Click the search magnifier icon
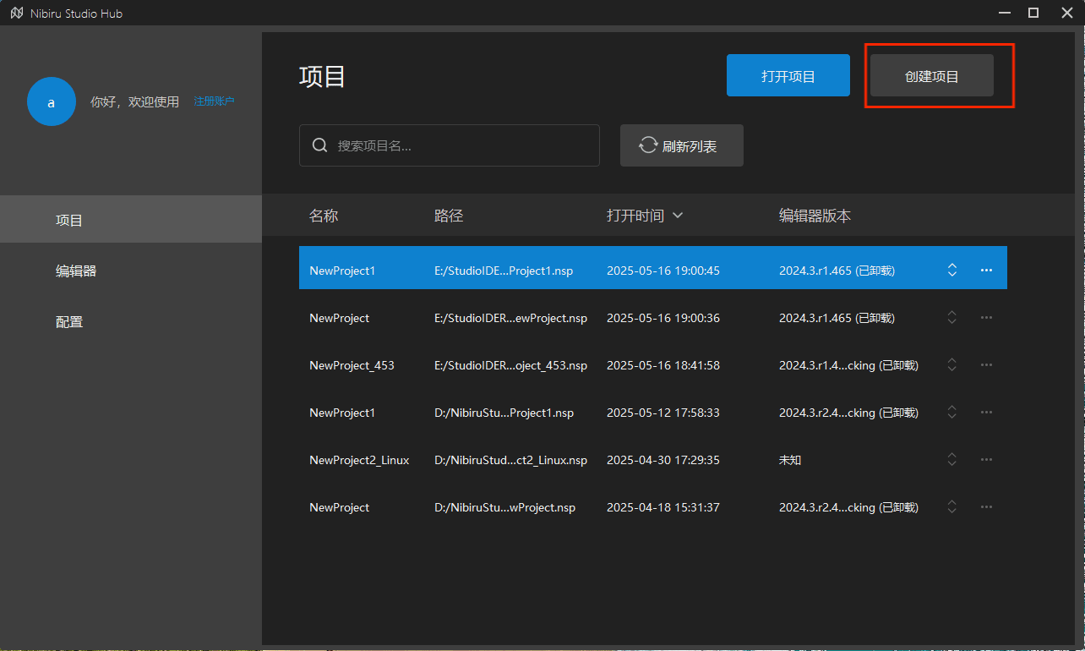The width and height of the screenshot is (1085, 651). pyautogui.click(x=319, y=145)
